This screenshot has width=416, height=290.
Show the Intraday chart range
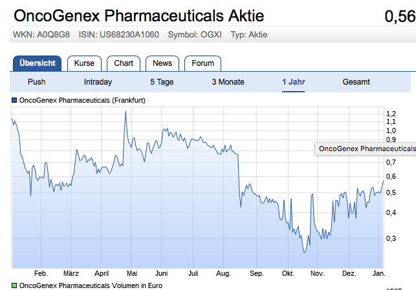coord(98,82)
